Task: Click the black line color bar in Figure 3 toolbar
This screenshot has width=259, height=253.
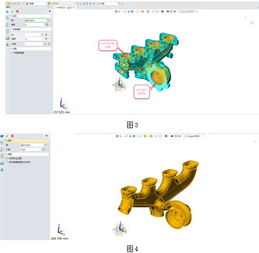Action: [x=168, y=11]
